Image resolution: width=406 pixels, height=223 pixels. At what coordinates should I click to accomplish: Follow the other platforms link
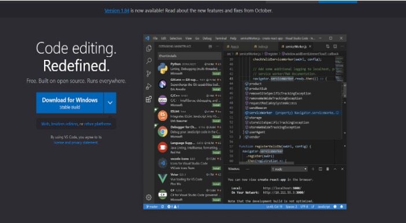pos(98,124)
